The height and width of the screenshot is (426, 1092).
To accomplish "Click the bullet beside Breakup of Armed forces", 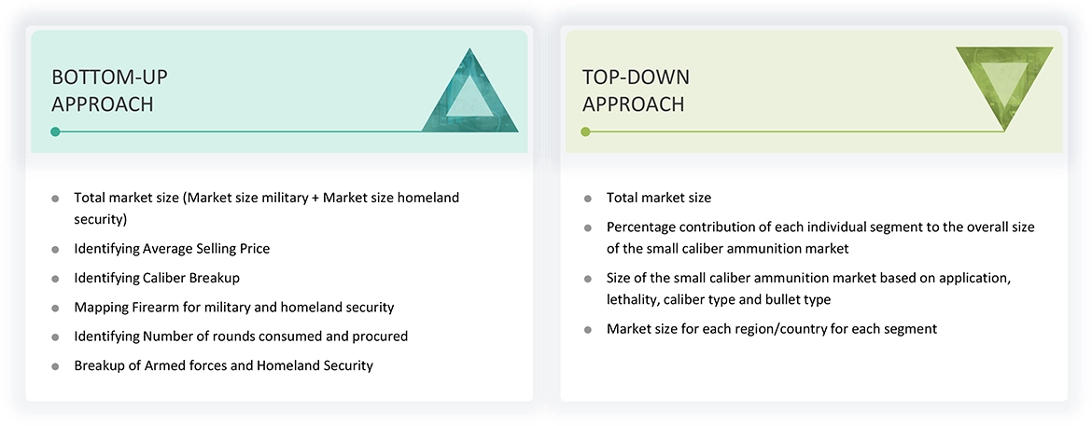I will (55, 366).
